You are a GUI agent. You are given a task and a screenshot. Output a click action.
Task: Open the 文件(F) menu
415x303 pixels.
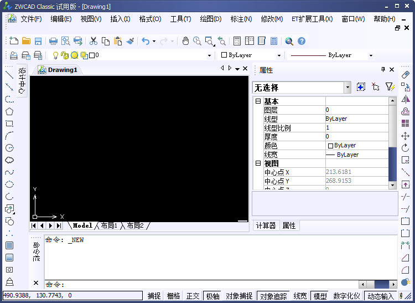tap(31, 19)
